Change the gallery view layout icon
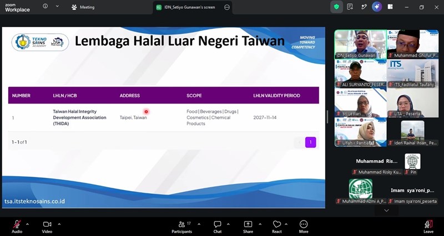This screenshot has height=236, width=444. point(390,7)
